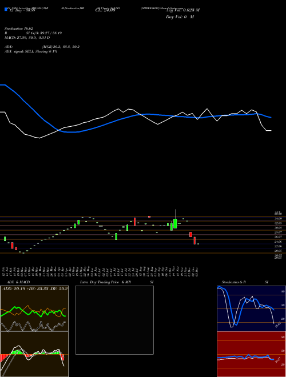Click the 28.07 price axis label
This screenshot has height=377, width=286.
[x=279, y=232]
